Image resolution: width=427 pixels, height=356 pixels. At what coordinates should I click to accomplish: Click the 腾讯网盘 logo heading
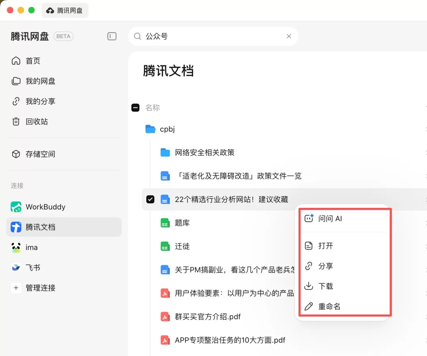pos(30,36)
